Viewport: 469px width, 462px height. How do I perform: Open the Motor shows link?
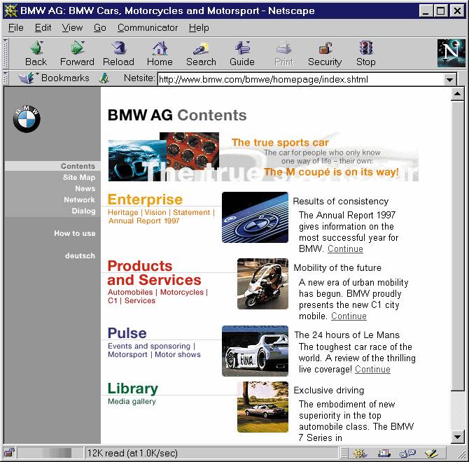[x=178, y=354]
